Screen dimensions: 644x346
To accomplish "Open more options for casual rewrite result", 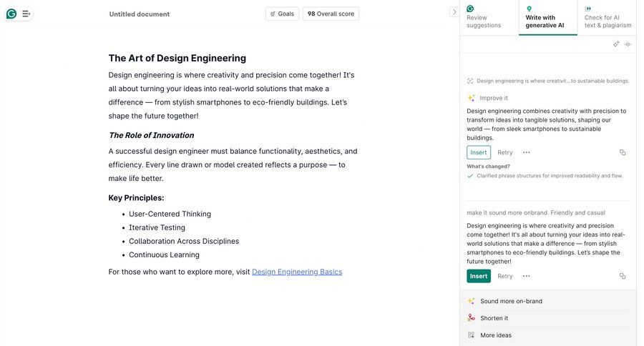I will coord(526,276).
